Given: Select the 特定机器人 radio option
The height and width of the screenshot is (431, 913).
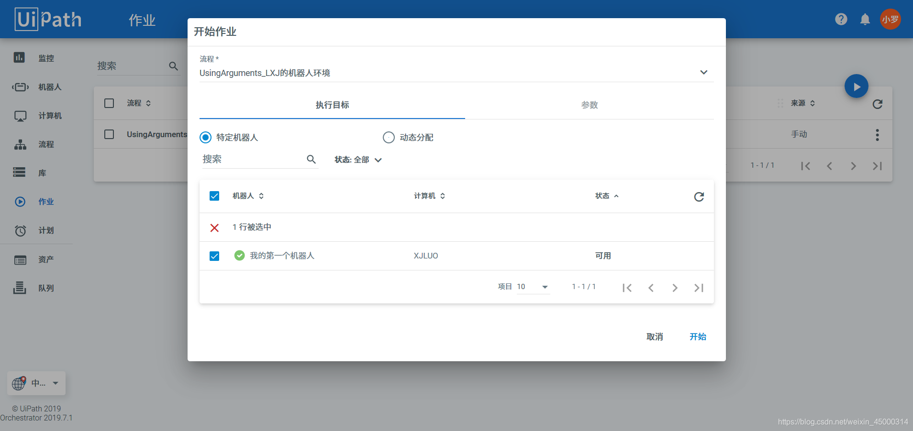Looking at the screenshot, I should click(x=205, y=138).
